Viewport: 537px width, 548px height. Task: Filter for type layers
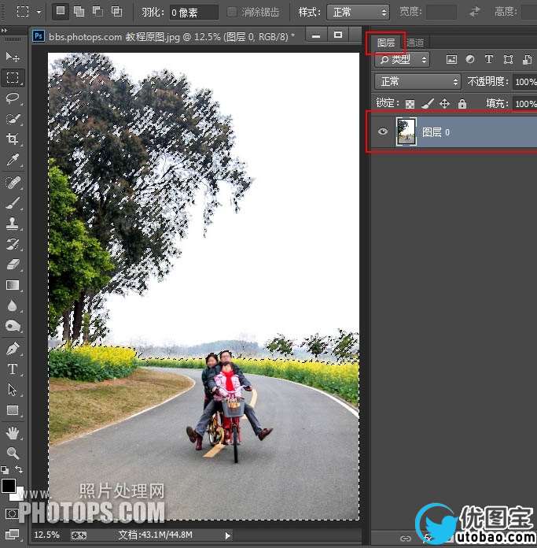[x=489, y=59]
